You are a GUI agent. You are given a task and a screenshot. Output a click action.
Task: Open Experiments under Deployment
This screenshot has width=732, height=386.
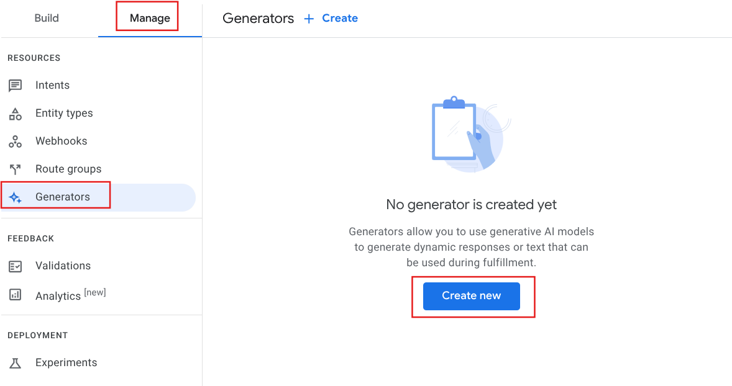pos(66,362)
